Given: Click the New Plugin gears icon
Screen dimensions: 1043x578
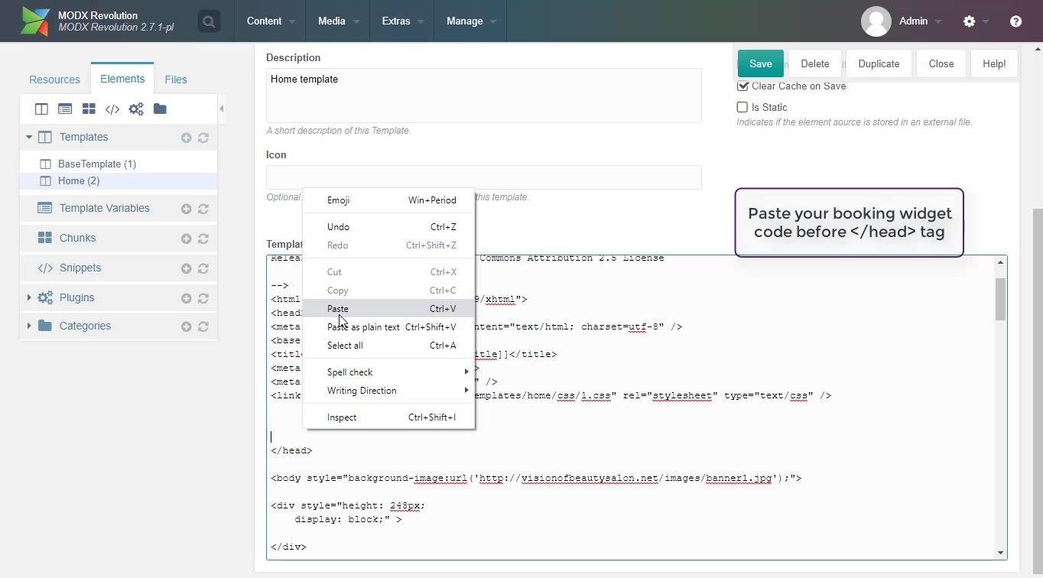Looking at the screenshot, I should [136, 109].
